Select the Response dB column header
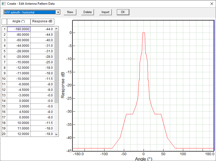This screenshot has height=161, width=216. (42, 21)
